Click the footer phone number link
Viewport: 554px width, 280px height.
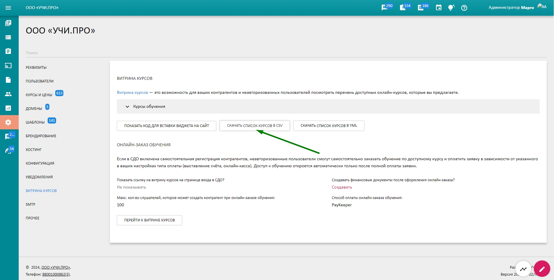point(56,274)
